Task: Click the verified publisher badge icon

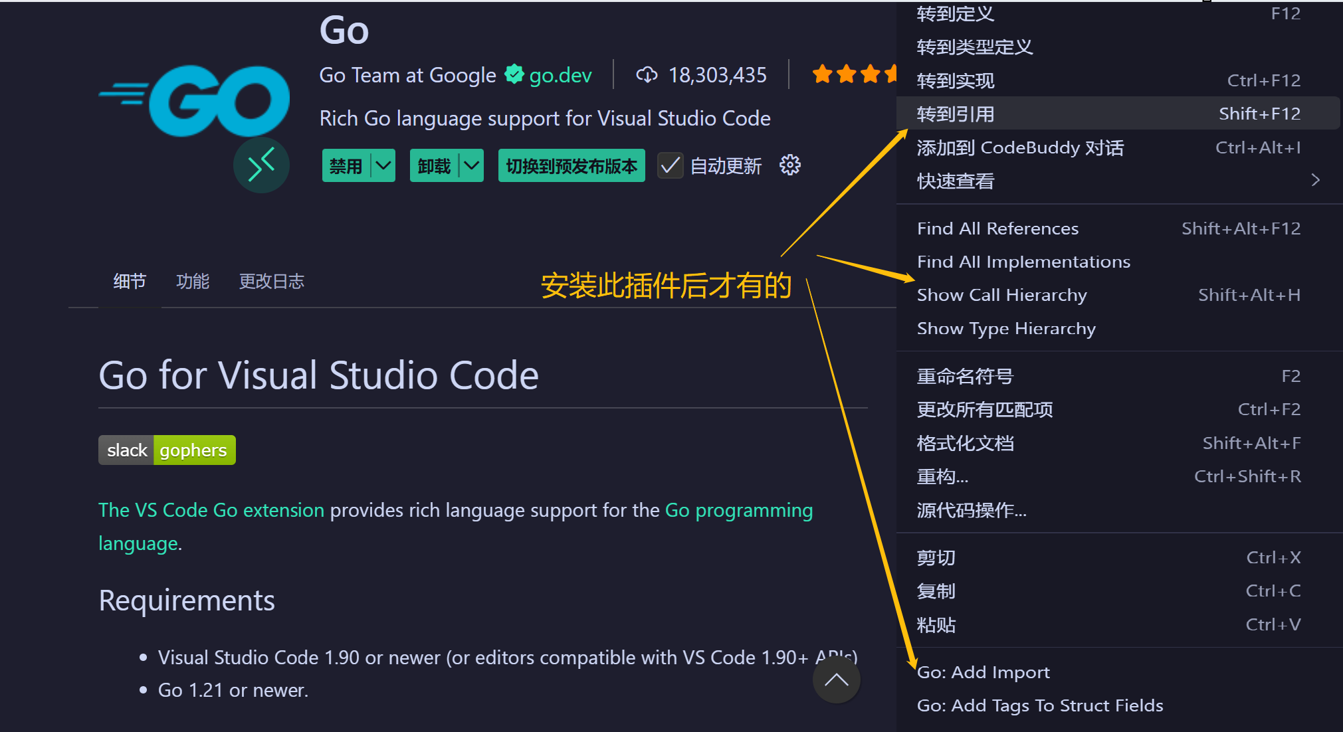Action: 514,74
